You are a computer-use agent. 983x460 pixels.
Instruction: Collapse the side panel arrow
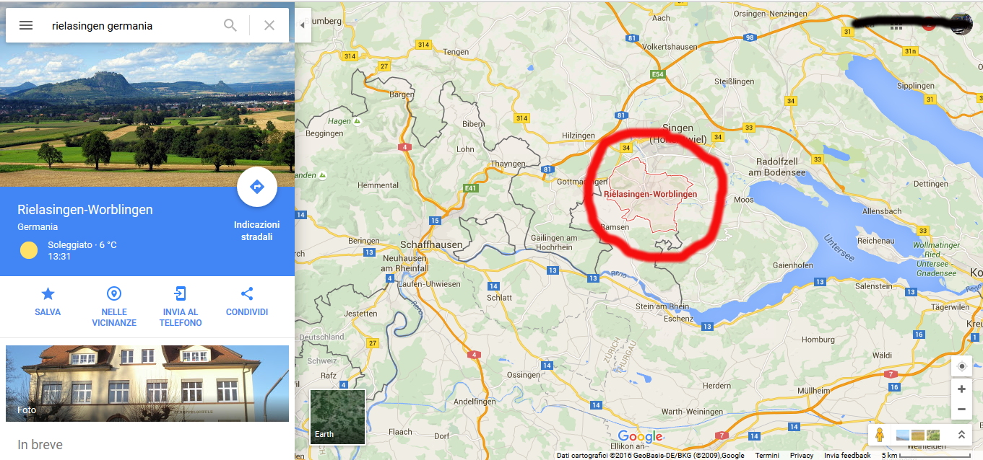[303, 25]
